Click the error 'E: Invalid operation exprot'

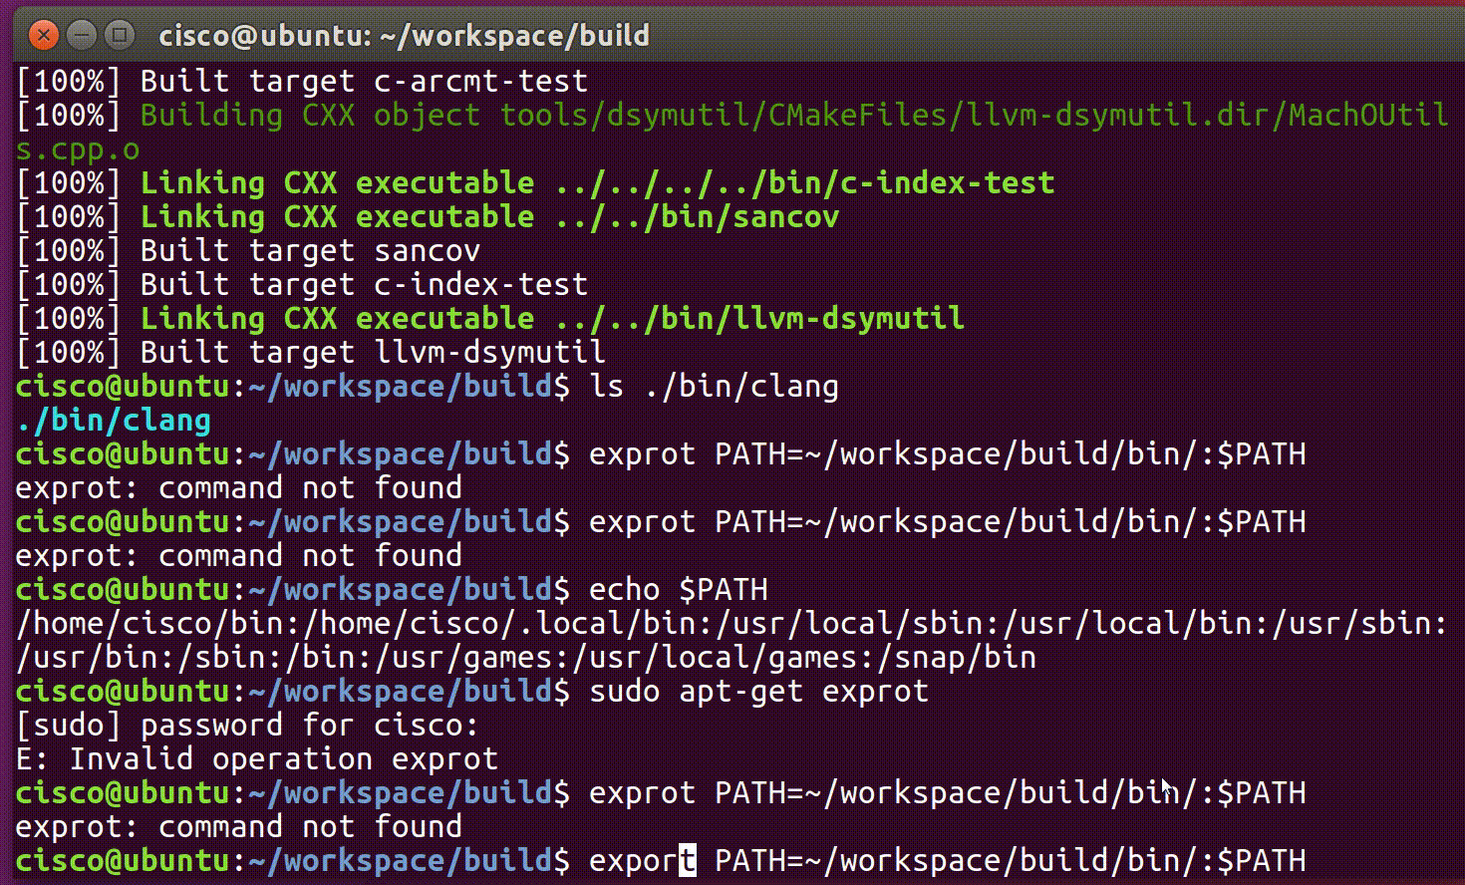[x=257, y=759]
